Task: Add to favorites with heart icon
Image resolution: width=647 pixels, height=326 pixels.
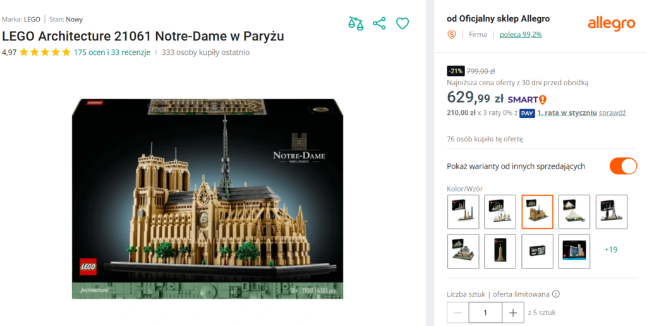Action: tap(402, 23)
